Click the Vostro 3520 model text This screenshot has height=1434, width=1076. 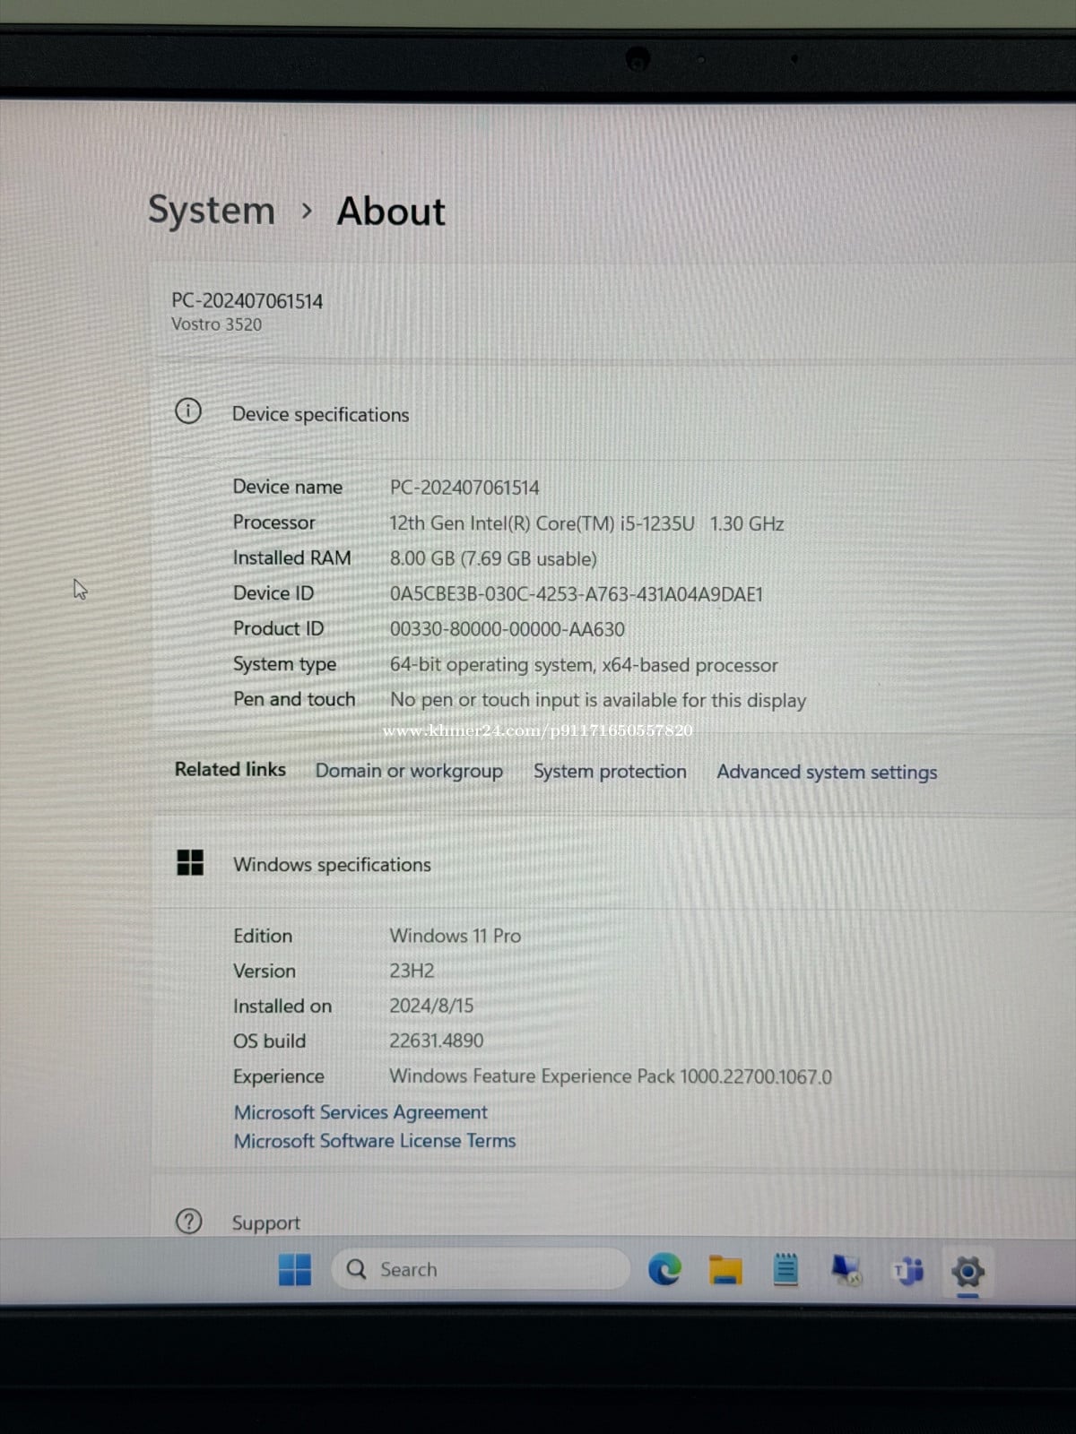click(x=216, y=324)
